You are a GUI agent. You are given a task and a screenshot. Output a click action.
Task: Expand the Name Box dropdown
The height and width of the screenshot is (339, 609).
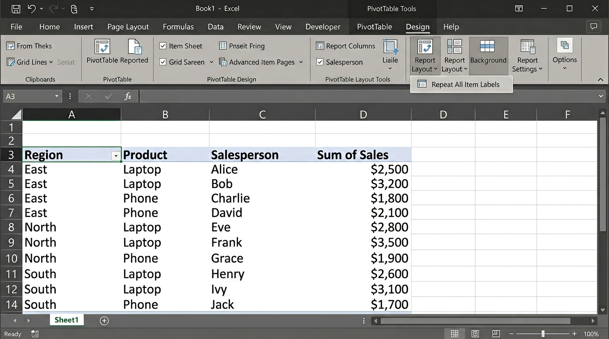tap(57, 96)
